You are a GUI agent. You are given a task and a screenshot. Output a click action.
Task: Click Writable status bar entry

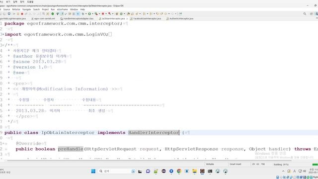point(210,164)
